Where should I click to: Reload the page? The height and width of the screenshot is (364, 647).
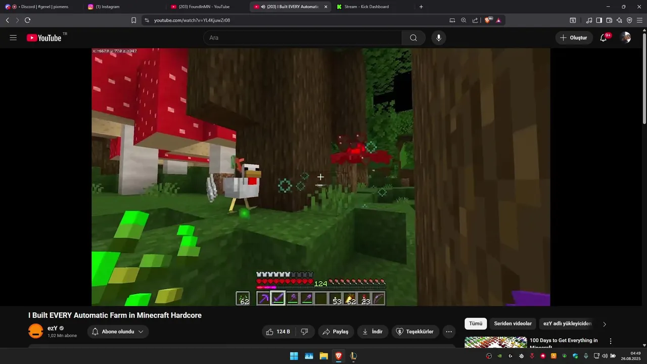pyautogui.click(x=27, y=20)
